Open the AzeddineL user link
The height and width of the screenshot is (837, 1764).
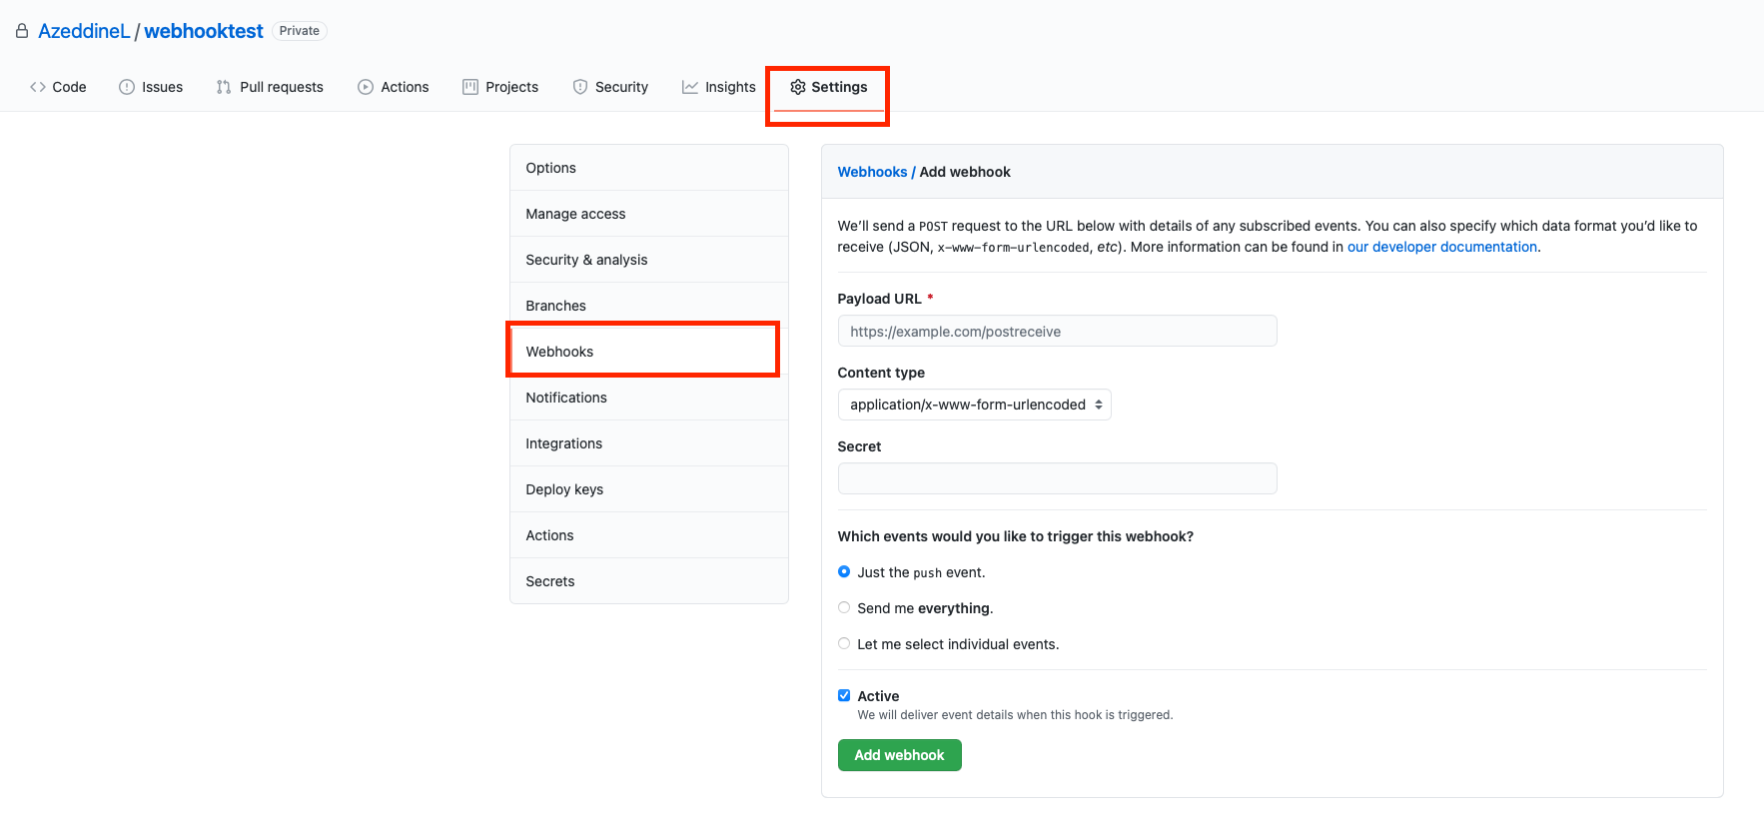84,31
